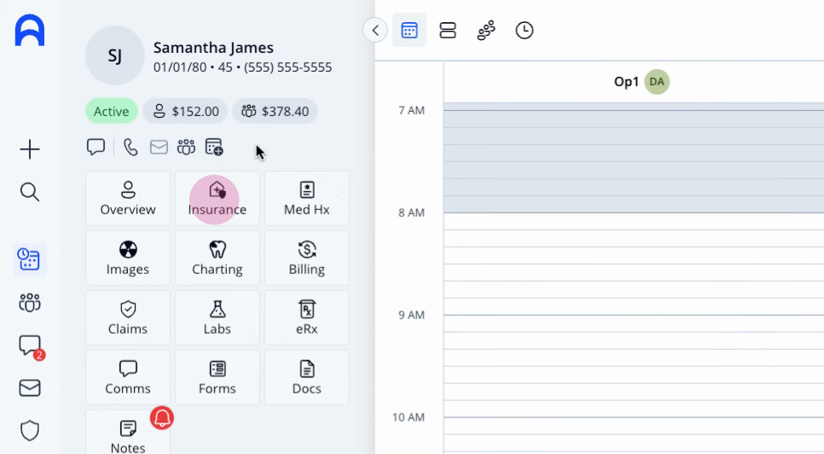Open the clock history view icon

(x=525, y=31)
